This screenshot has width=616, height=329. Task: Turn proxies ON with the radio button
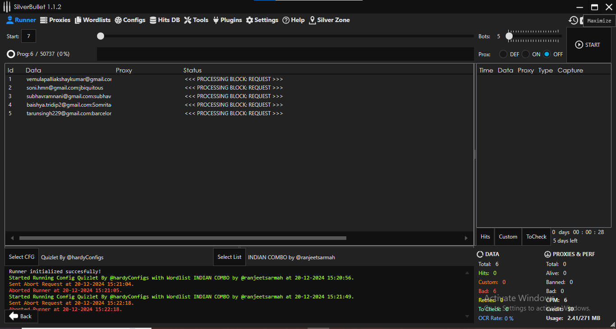pyautogui.click(x=526, y=54)
